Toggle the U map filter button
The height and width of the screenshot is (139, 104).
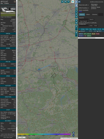click(62, 2)
